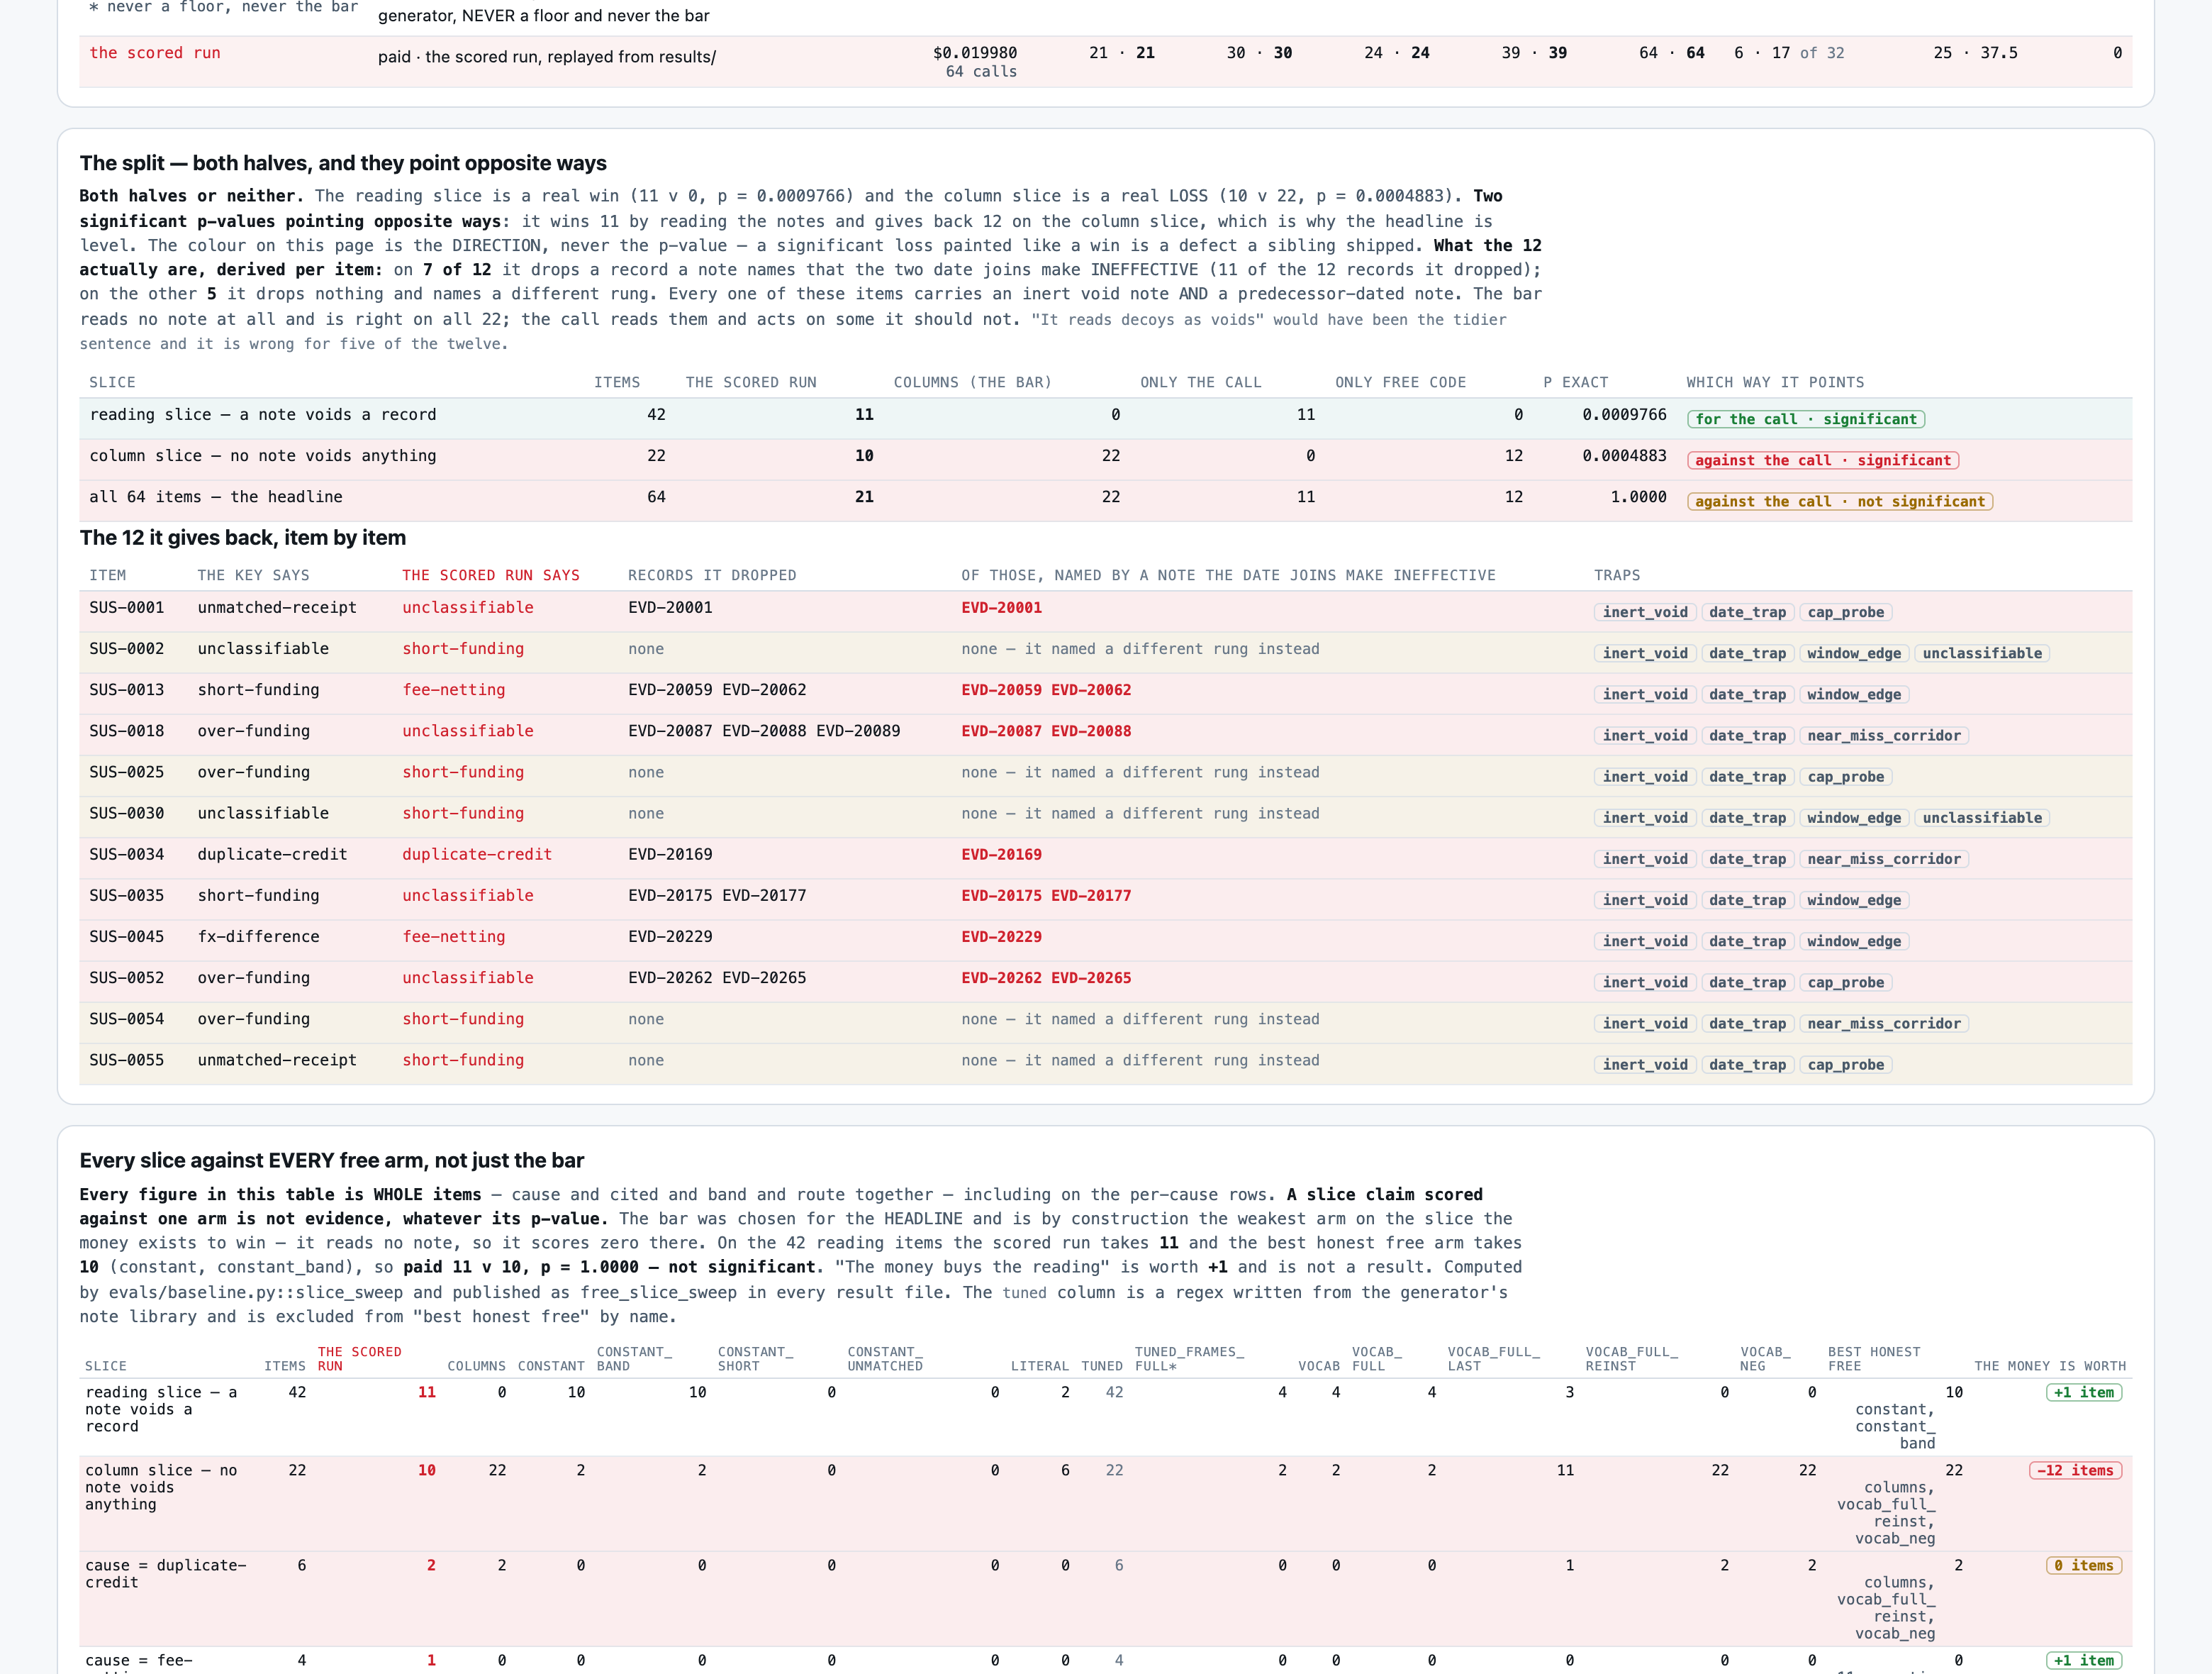
Task: Click the 'P EXACT' column header
Action: point(1575,382)
